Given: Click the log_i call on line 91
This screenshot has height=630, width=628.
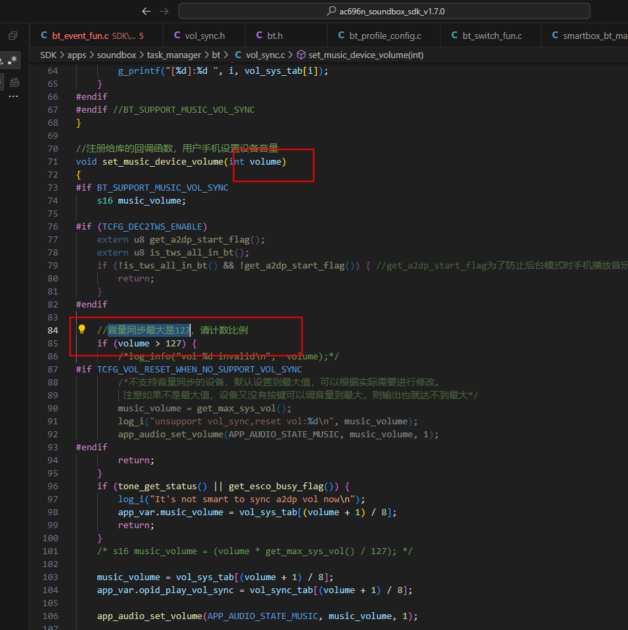Looking at the screenshot, I should click(x=131, y=421).
